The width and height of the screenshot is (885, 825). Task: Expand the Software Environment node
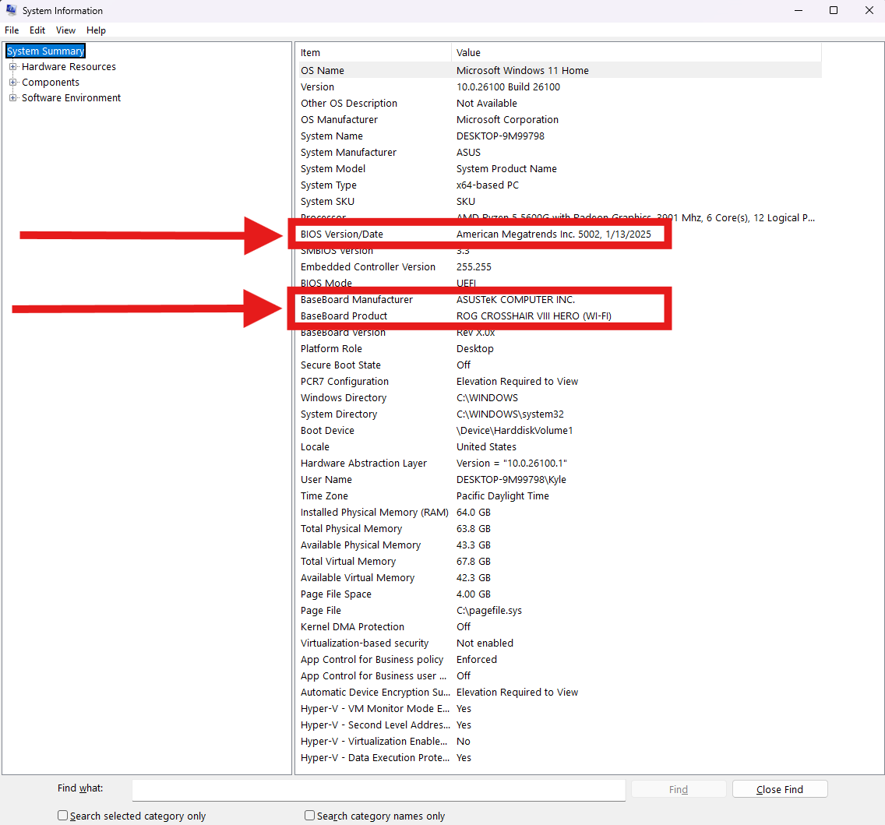[x=13, y=97]
